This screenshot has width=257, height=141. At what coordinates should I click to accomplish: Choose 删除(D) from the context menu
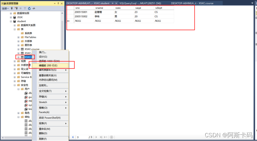(x=50, y=133)
